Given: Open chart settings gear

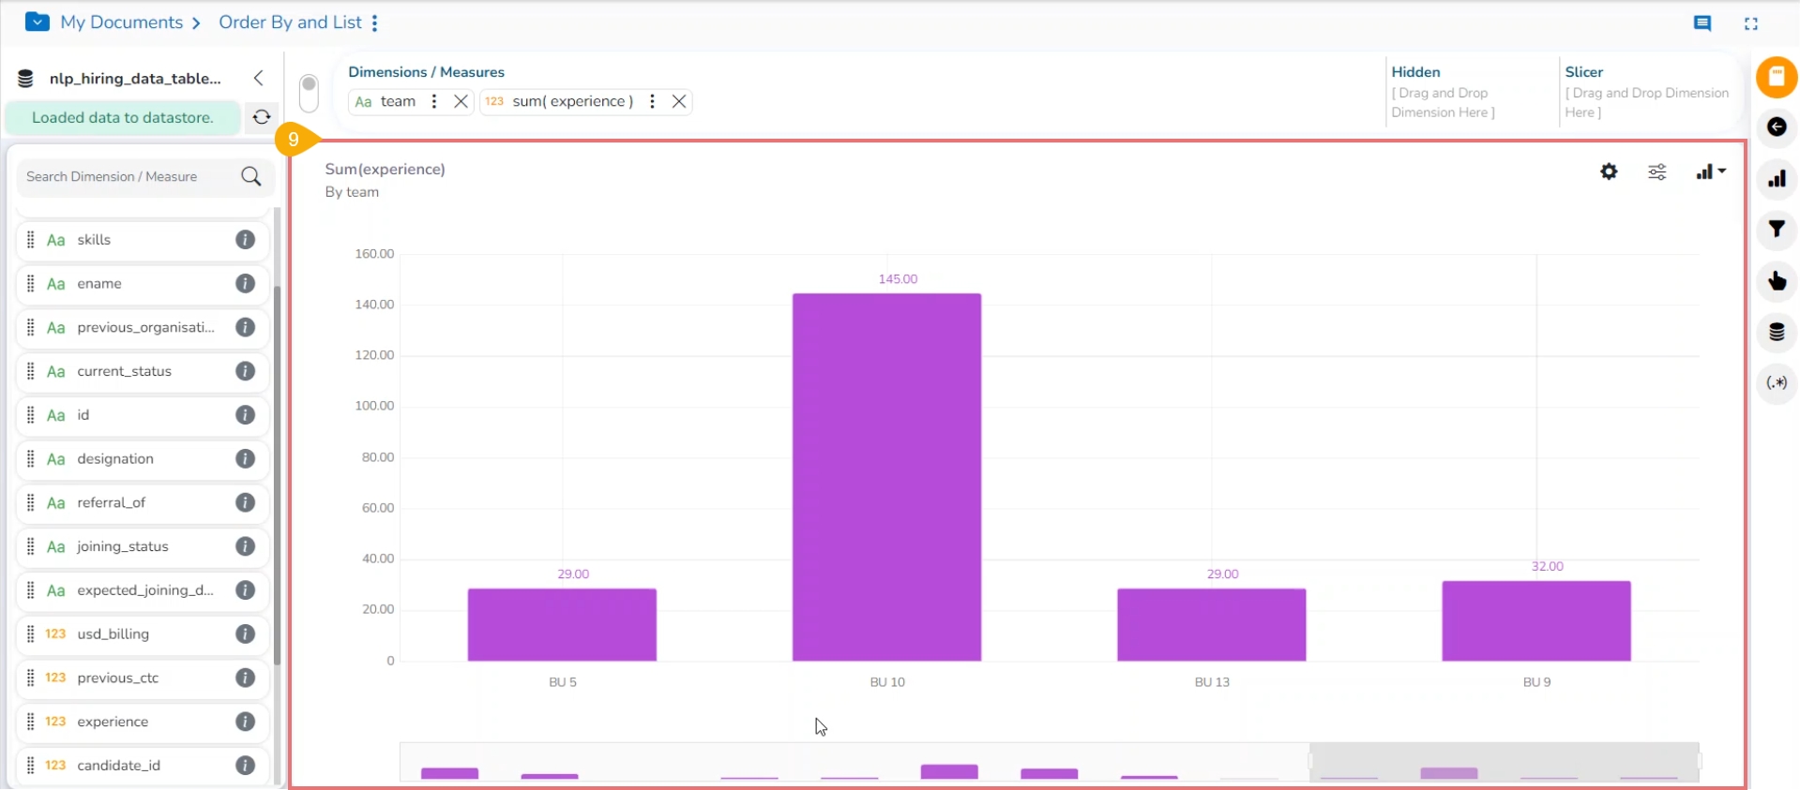Looking at the screenshot, I should click(x=1610, y=171).
